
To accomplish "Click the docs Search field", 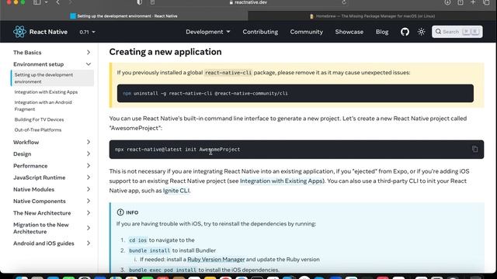I will pos(457,32).
